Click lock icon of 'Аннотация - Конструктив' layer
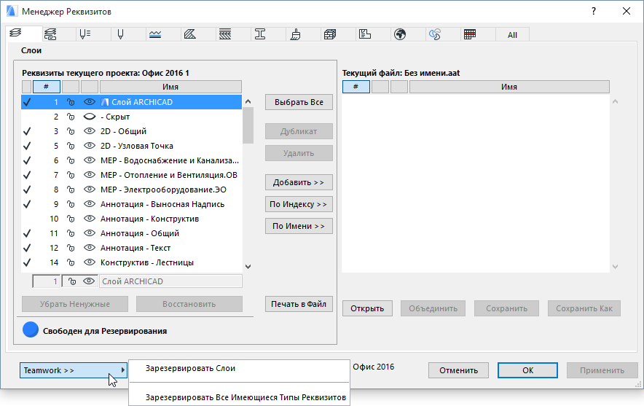The image size is (644, 406). (71, 219)
